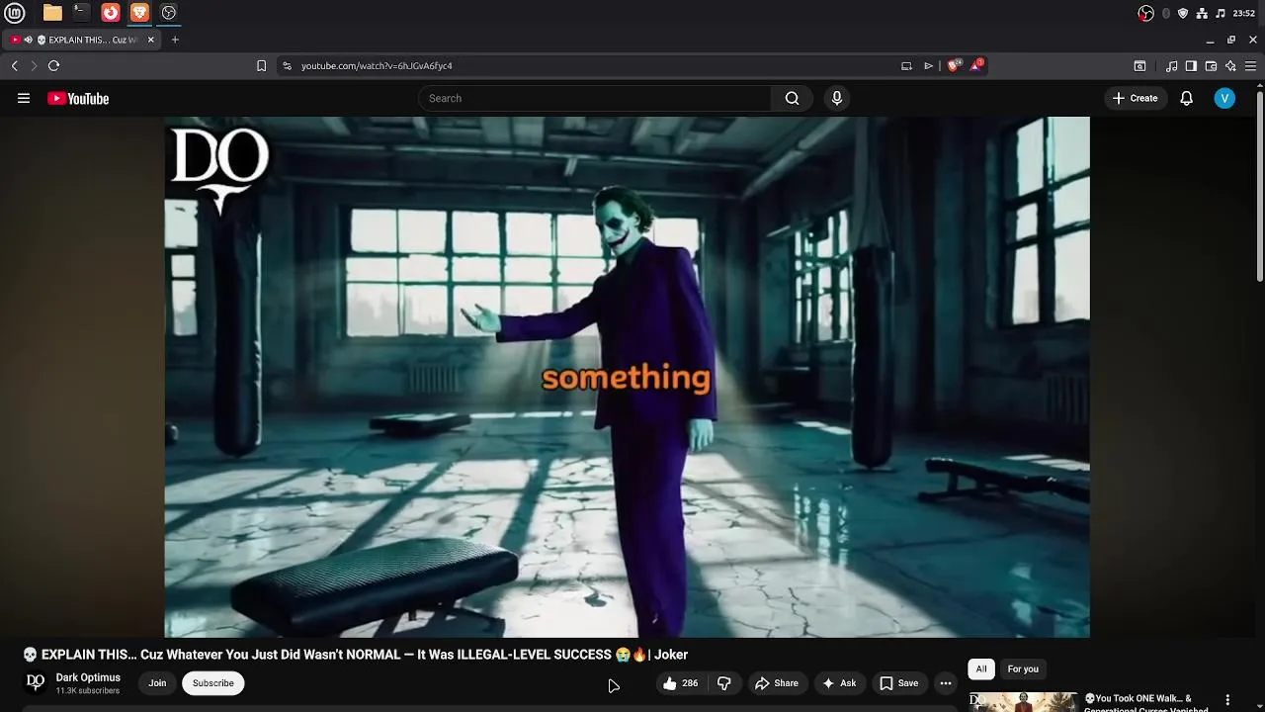Select the All filter chip
The width and height of the screenshot is (1265, 712).
pyautogui.click(x=981, y=669)
